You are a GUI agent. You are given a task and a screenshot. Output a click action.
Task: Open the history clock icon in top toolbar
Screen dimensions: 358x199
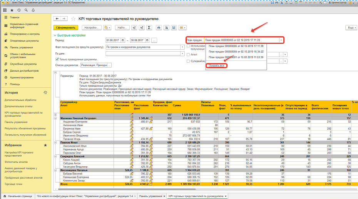19,10
